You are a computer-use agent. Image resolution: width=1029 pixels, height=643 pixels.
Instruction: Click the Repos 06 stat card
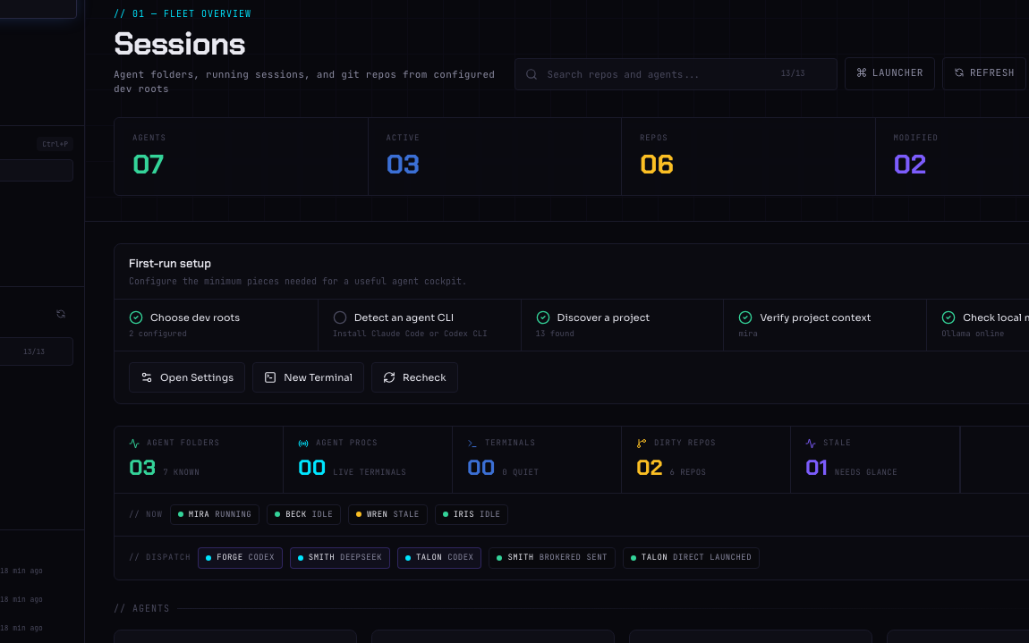pyautogui.click(x=748, y=157)
